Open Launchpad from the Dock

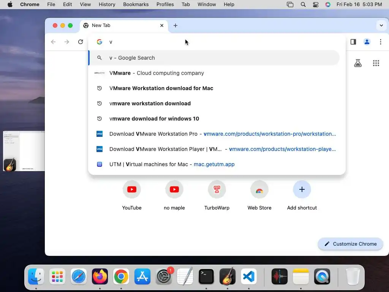click(x=57, y=276)
